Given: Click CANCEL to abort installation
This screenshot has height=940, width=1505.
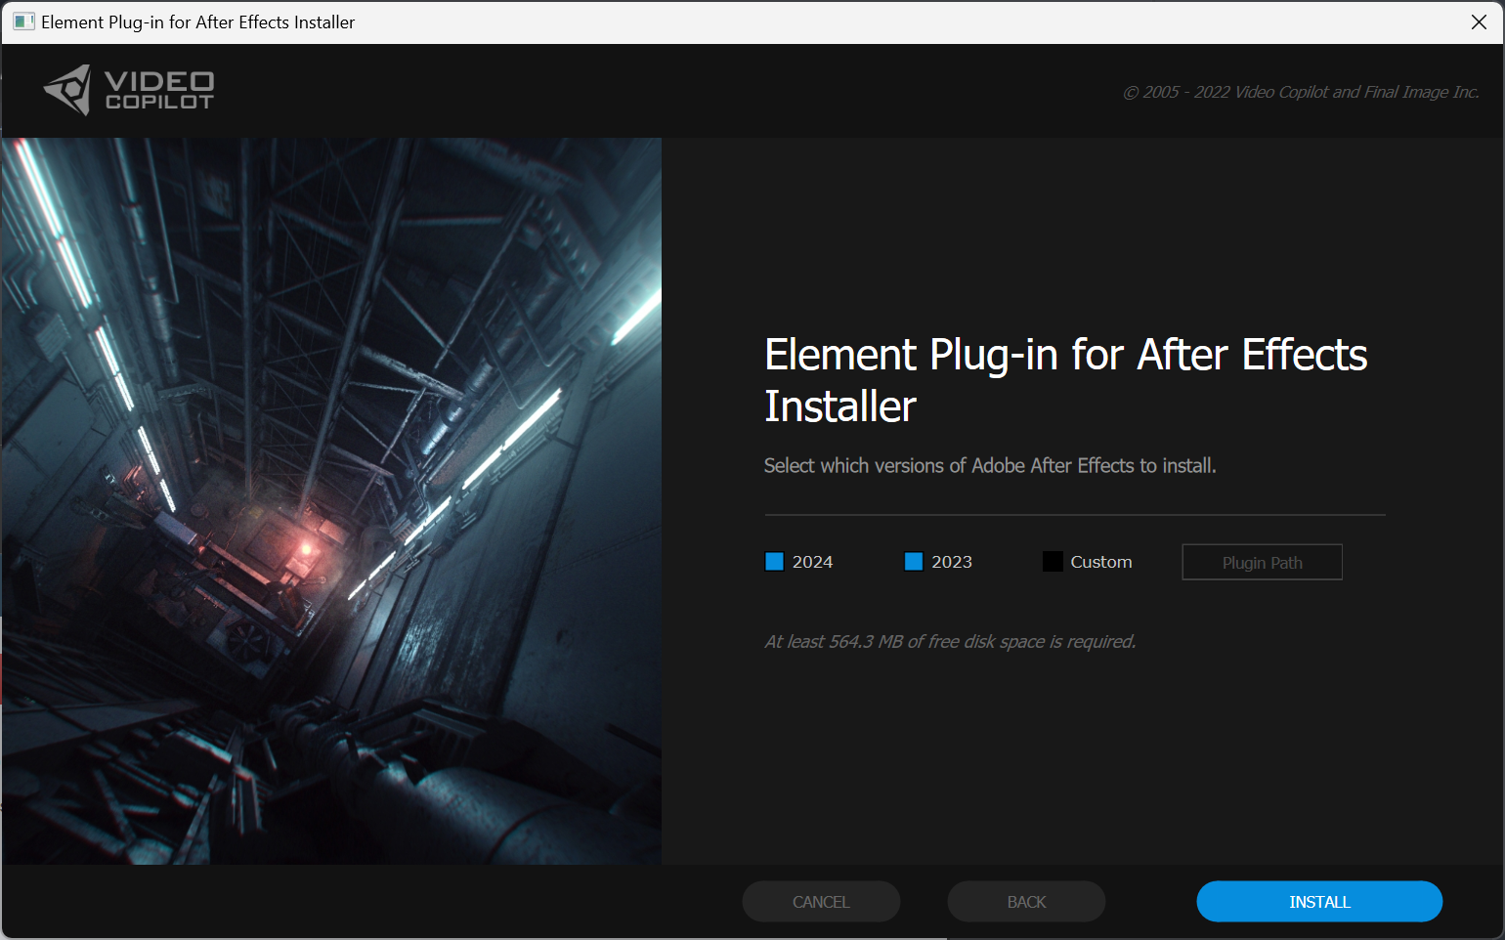Looking at the screenshot, I should [x=821, y=902].
